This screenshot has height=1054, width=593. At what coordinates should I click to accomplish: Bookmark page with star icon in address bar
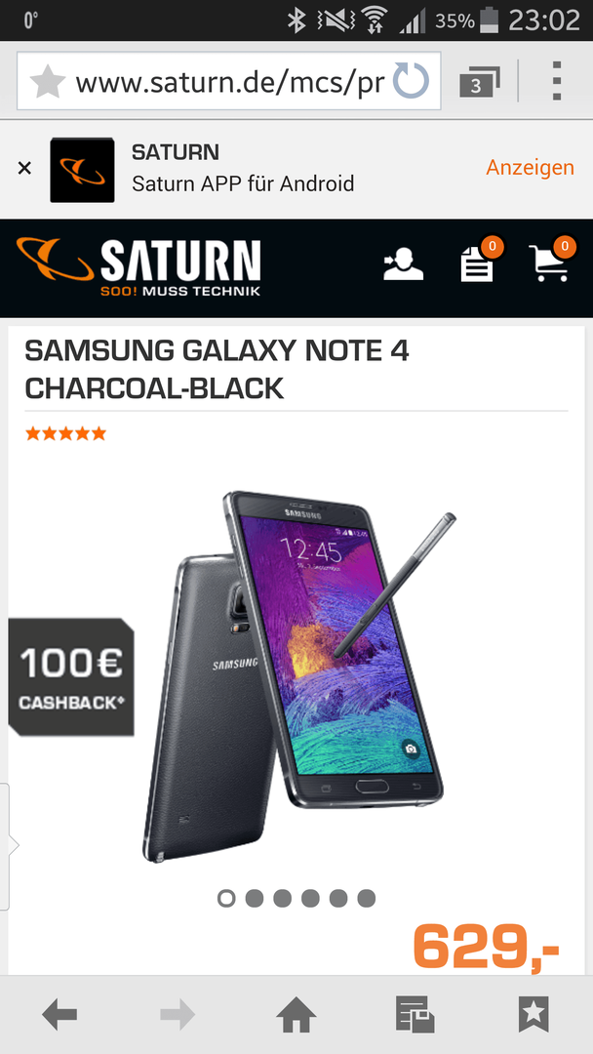click(x=47, y=81)
